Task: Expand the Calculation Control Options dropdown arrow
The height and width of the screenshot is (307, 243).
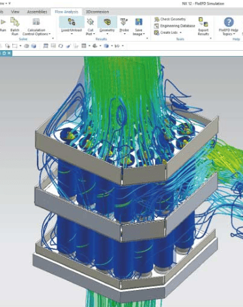Action: pos(50,34)
